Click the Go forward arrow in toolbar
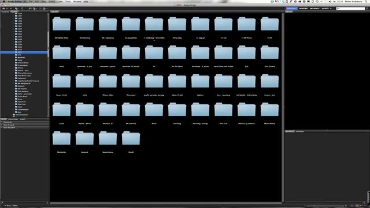The height and width of the screenshot is (208, 370). pos(7,9)
